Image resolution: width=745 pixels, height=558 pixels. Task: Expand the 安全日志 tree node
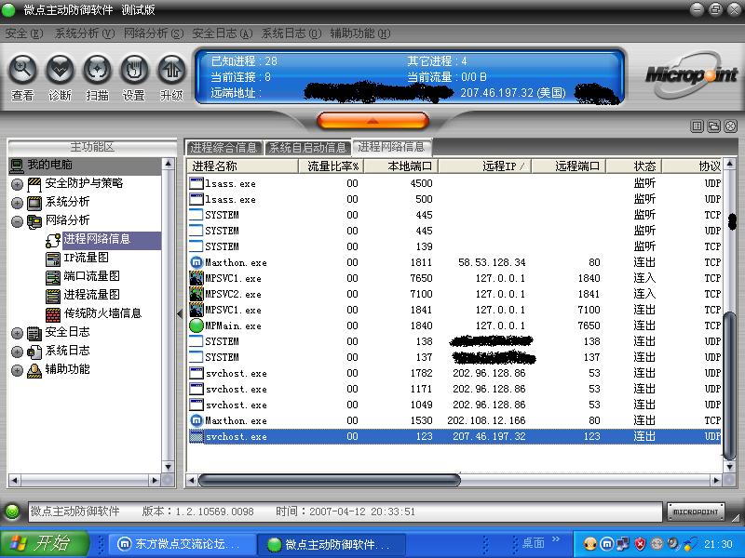(17, 333)
